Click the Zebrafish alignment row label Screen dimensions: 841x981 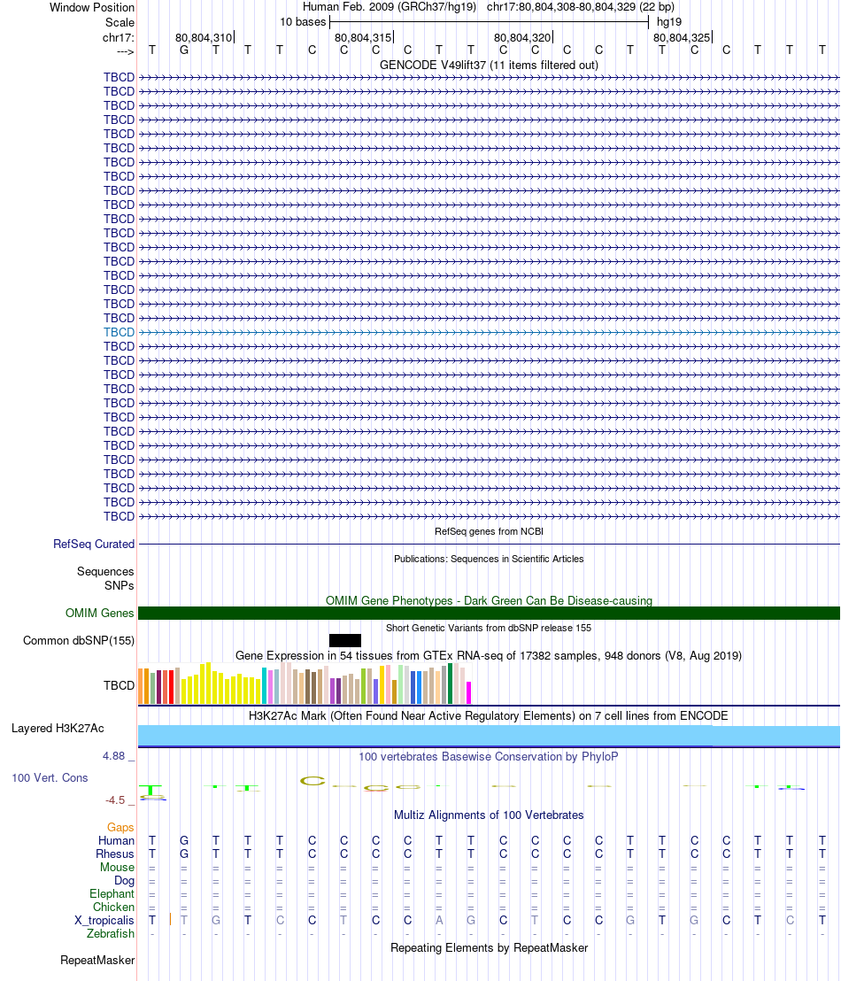pos(111,933)
